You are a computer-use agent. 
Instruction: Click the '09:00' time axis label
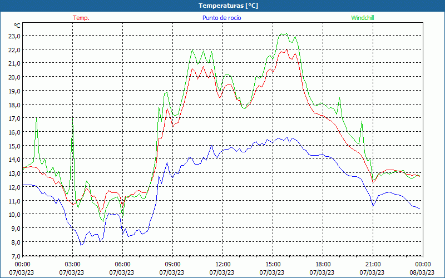click(x=172, y=265)
